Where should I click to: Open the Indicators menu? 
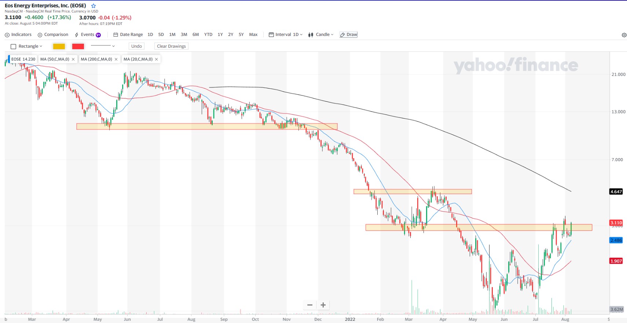[x=18, y=35]
